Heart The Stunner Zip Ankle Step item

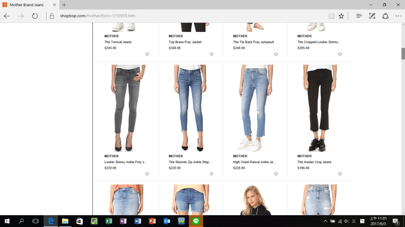[x=212, y=174]
